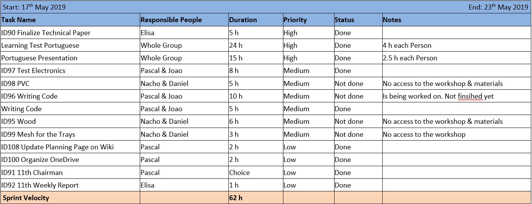Select the 62 h sprint total cell
The height and width of the screenshot is (204, 532).
click(236, 198)
